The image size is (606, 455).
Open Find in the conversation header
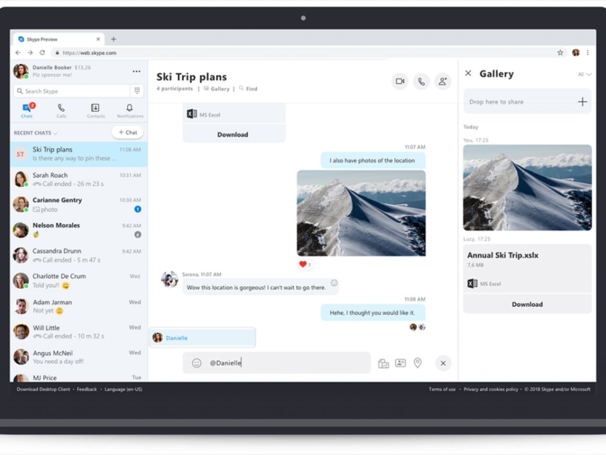tap(249, 89)
